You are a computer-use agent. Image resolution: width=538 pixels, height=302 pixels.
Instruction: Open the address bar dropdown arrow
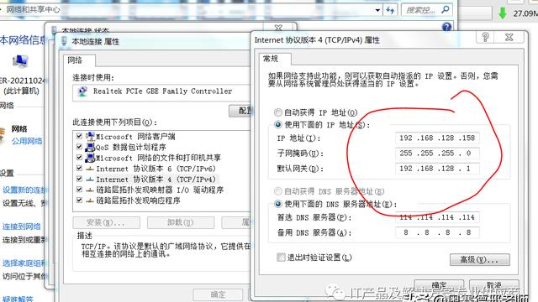(377, 10)
